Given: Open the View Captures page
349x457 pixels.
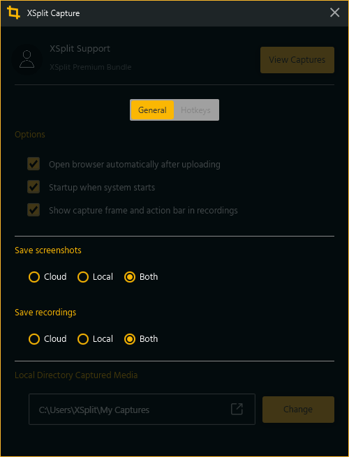Looking at the screenshot, I should point(297,60).
